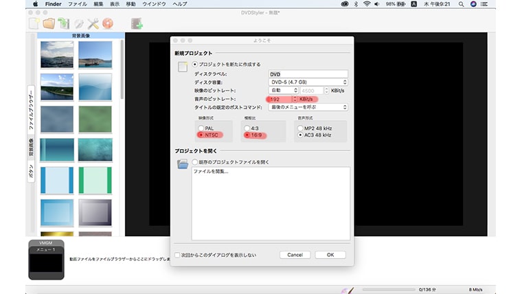Screen dimensions: 522x294
Task: Open the ファイル menu
Action: point(78,4)
